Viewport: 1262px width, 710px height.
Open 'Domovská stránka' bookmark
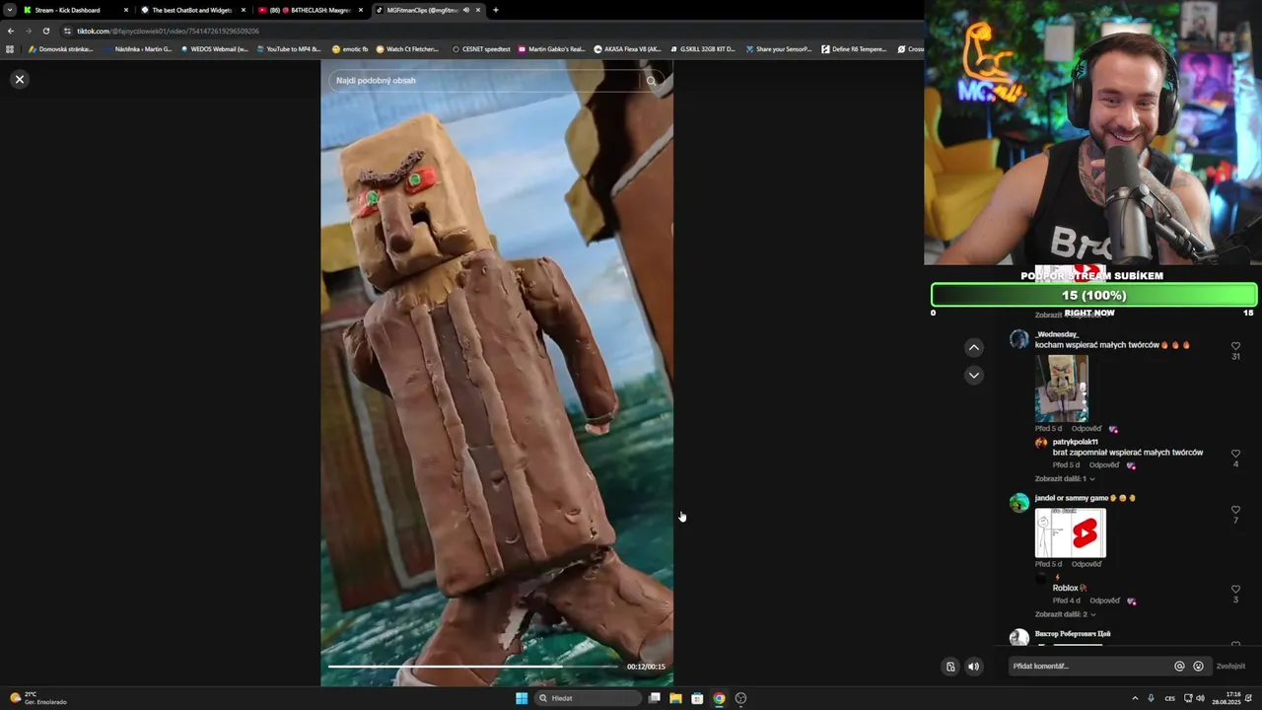click(60, 49)
